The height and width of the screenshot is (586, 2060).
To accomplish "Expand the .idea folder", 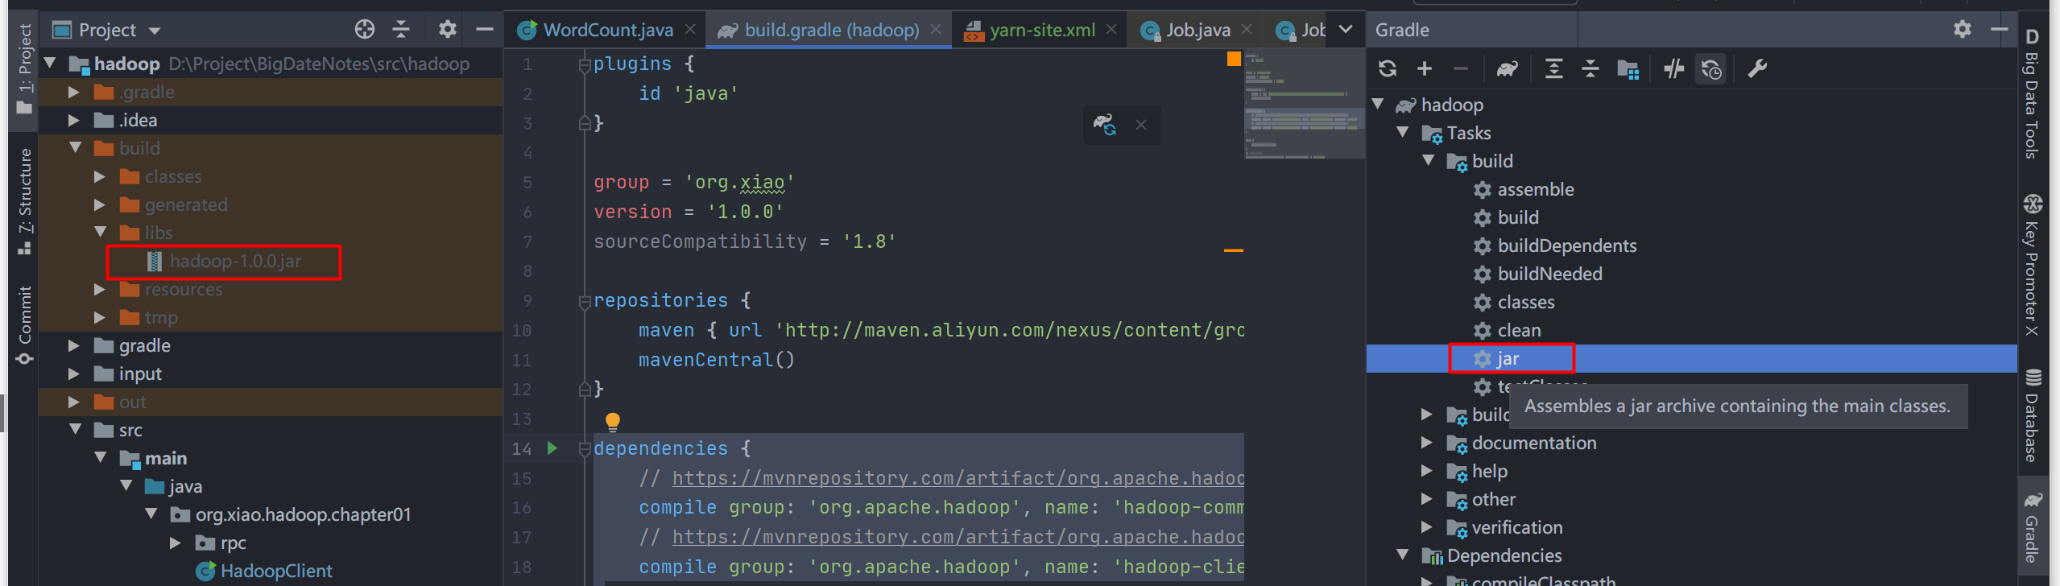I will coord(74,120).
